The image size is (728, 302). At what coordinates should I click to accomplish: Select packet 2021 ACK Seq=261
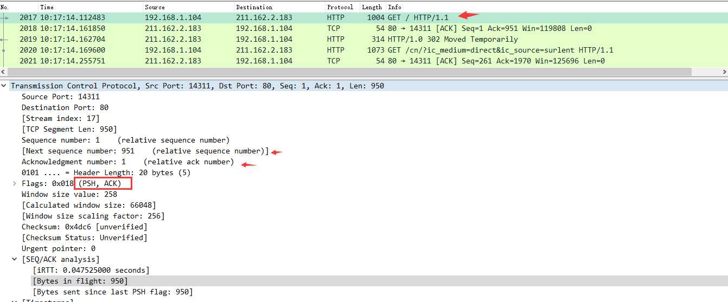[364, 61]
